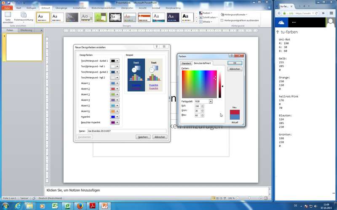This screenshot has width=337, height=210.
Task: Click the rainbow color spectrum field
Action: [x=199, y=84]
